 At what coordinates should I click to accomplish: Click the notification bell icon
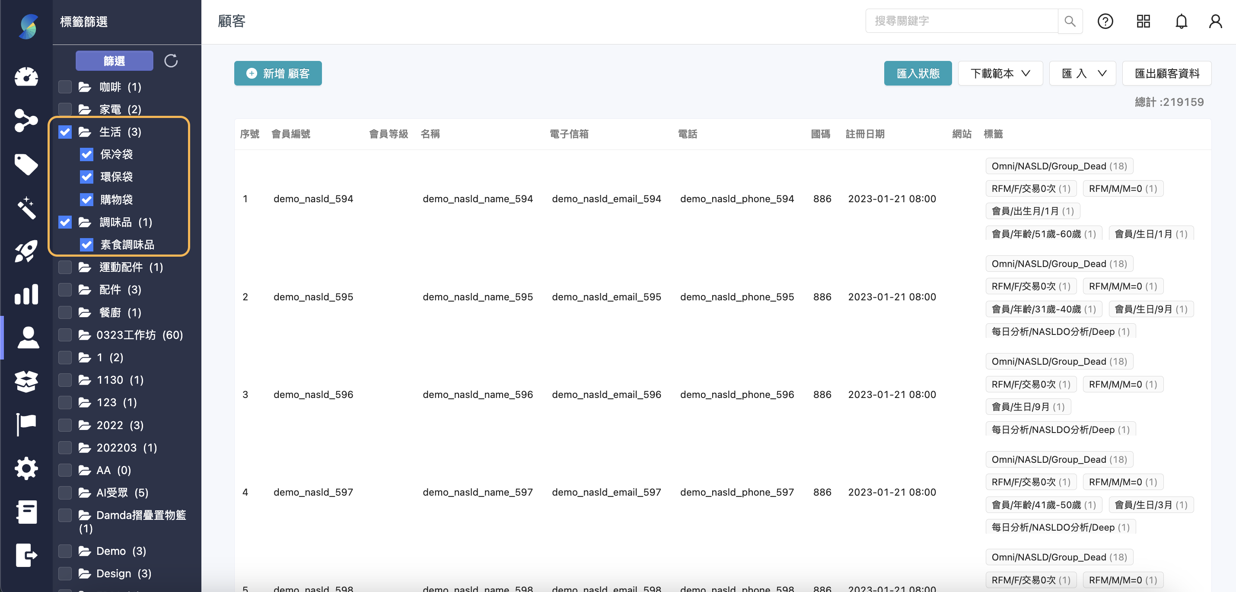pyautogui.click(x=1181, y=22)
